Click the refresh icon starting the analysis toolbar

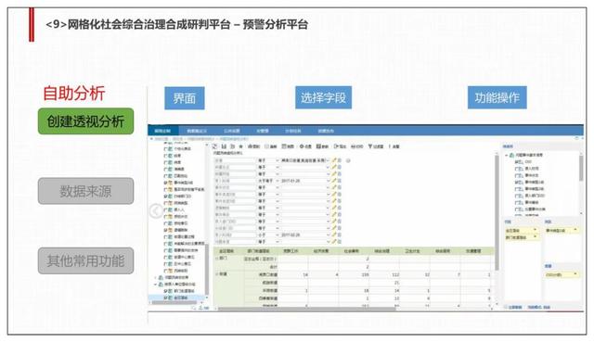(x=214, y=146)
